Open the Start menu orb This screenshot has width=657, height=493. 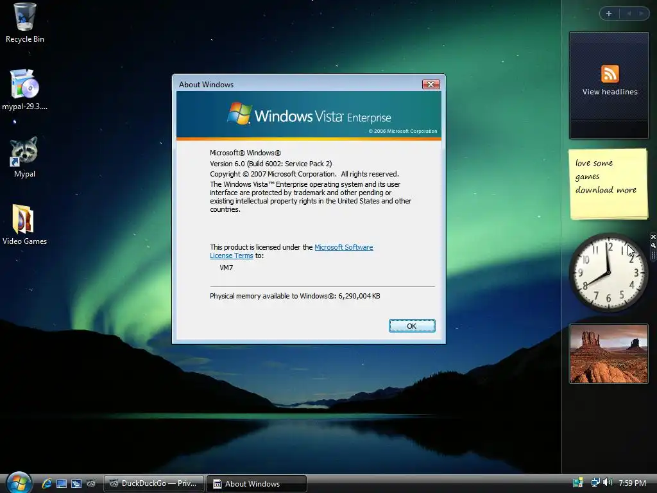[19, 482]
